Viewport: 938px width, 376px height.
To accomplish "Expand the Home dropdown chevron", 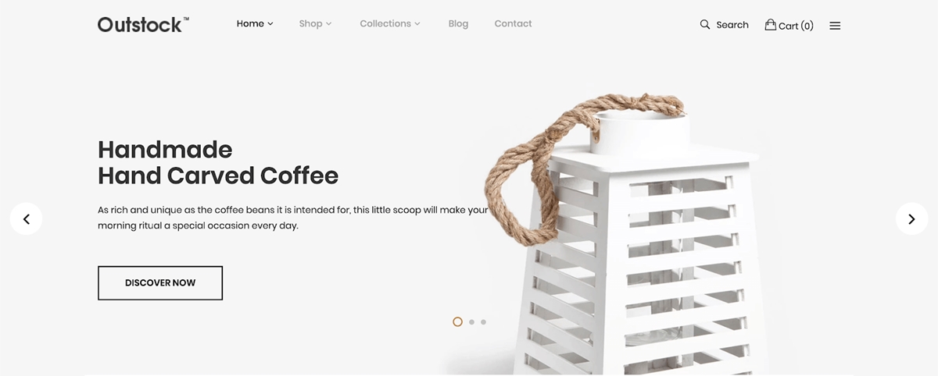I will point(270,24).
